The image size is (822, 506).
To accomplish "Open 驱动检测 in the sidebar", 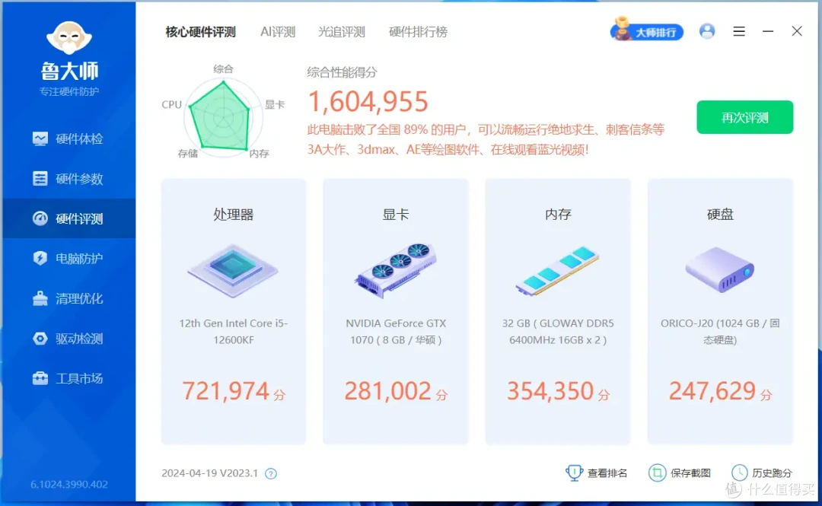I will click(68, 339).
